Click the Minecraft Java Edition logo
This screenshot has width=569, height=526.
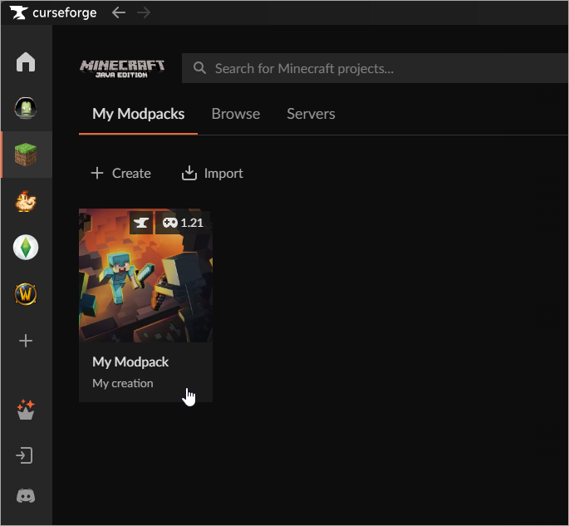click(x=122, y=69)
